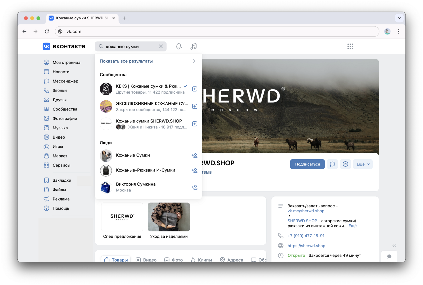Clear the search field with X
Screen dimensions: 423x285
[x=161, y=47]
